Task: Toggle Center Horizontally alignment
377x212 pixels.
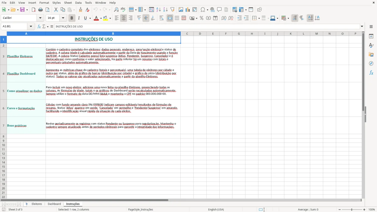Action: pyautogui.click(x=123, y=18)
